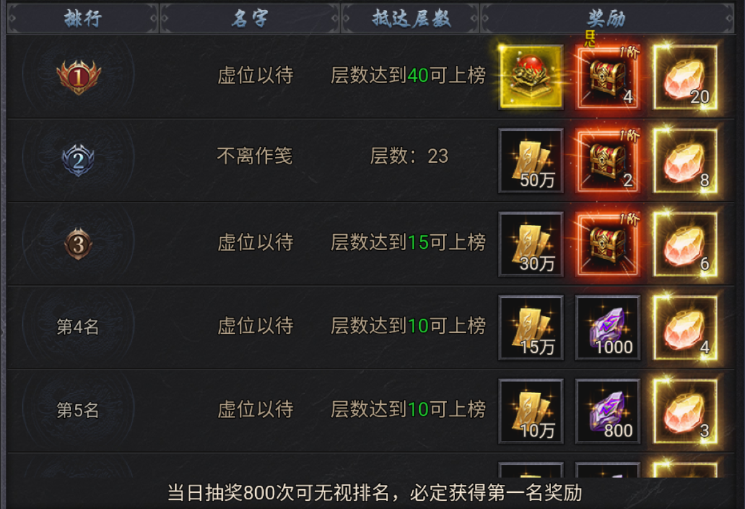Click the purple gem reward showing 1000
This screenshot has height=509, width=745.
(608, 328)
